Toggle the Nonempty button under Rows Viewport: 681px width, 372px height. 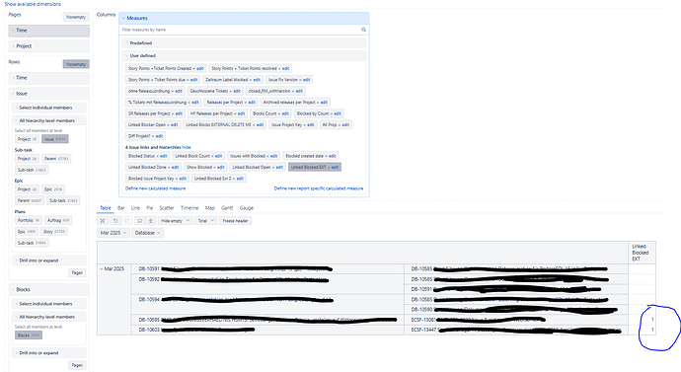(x=76, y=64)
